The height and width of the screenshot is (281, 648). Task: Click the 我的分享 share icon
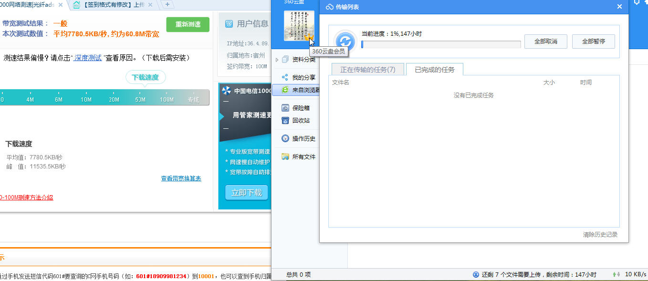click(285, 77)
